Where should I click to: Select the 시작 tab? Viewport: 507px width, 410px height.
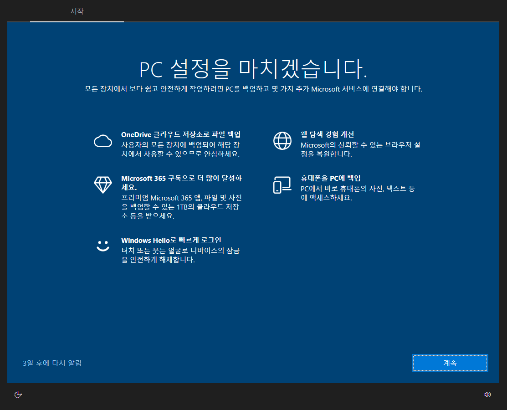(x=77, y=11)
